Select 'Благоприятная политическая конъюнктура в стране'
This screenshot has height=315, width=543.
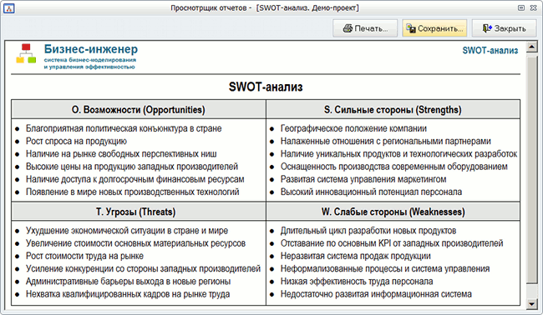[x=124, y=128]
